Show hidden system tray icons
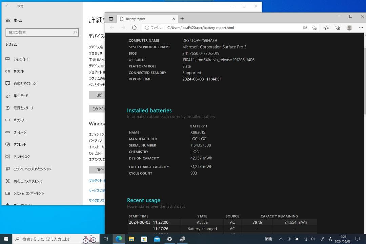 281,239
